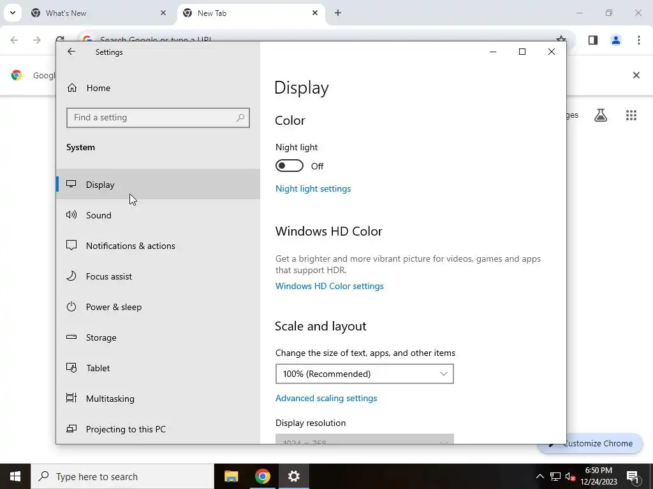This screenshot has height=489, width=653.
Task: Switch to the What's New tab
Action: (x=99, y=13)
